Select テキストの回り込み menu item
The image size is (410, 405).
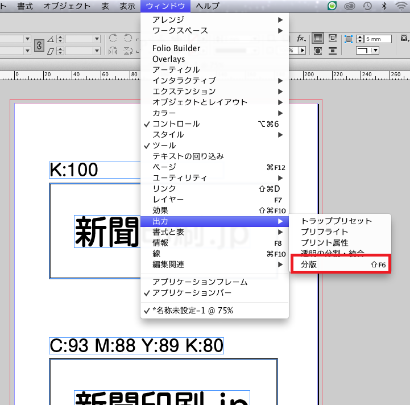214,156
